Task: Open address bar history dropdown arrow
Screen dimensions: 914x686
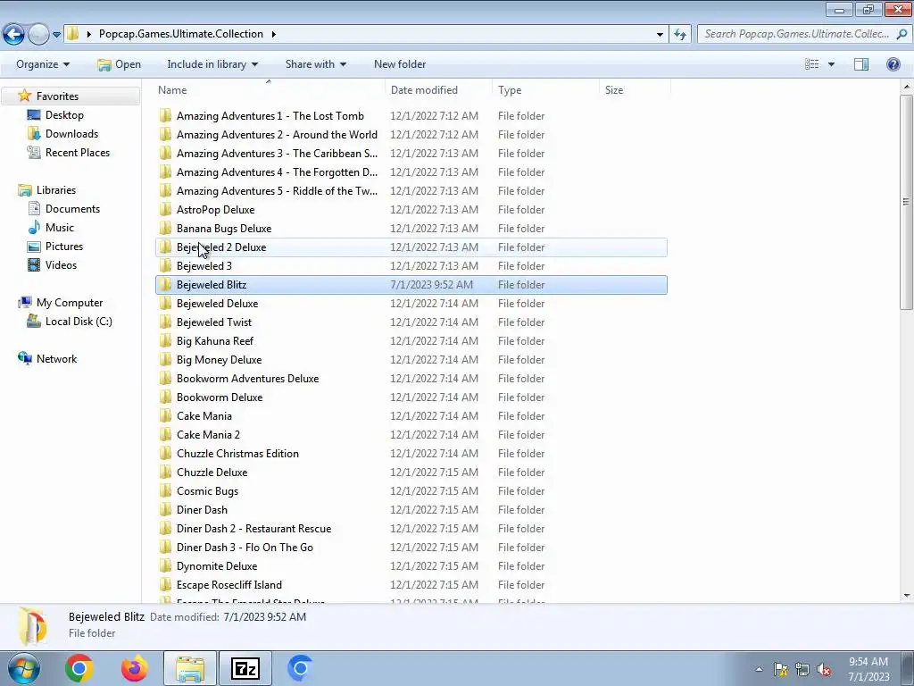Action: (x=660, y=35)
